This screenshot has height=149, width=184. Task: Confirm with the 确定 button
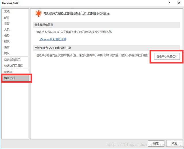click(156, 144)
